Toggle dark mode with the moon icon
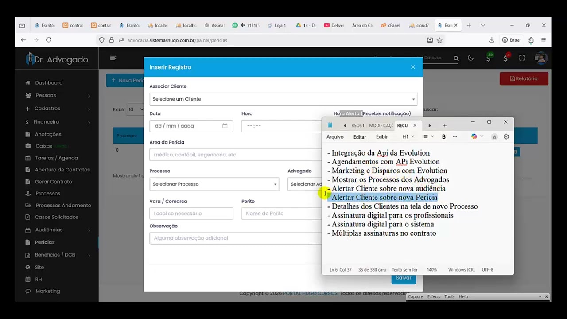 coord(470,58)
